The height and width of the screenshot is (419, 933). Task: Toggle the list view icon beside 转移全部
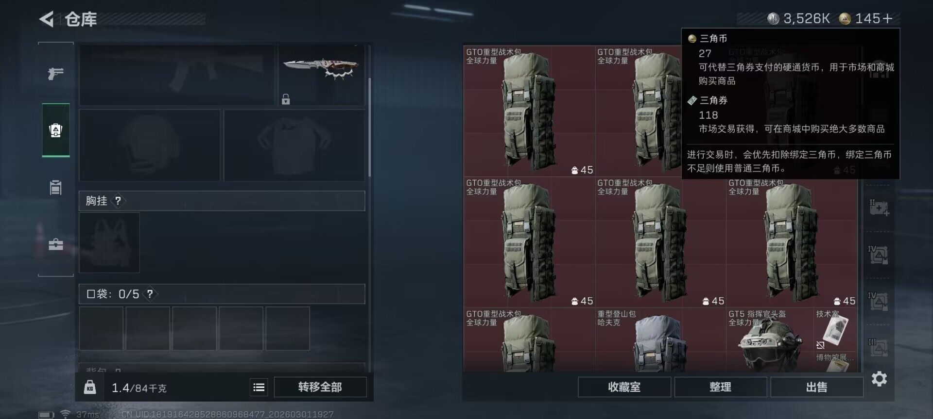click(259, 387)
